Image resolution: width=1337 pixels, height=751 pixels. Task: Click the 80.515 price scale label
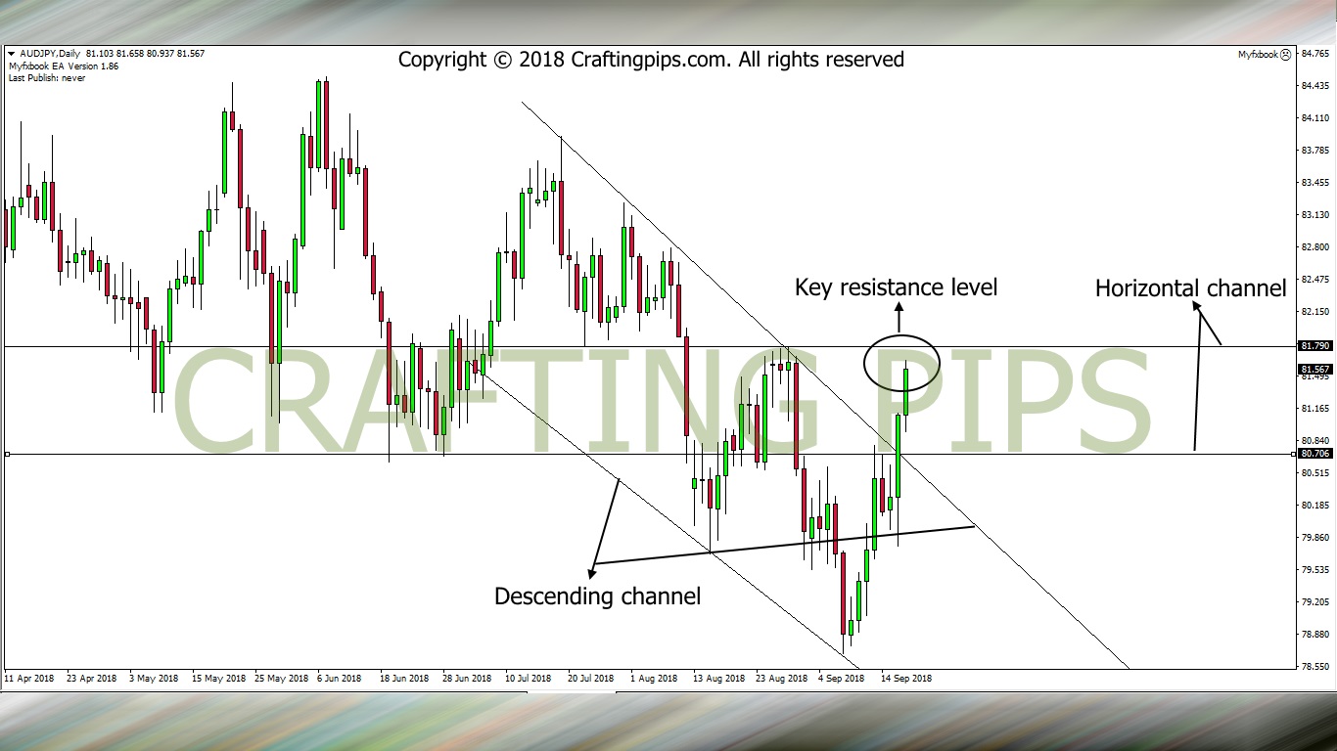click(1314, 473)
